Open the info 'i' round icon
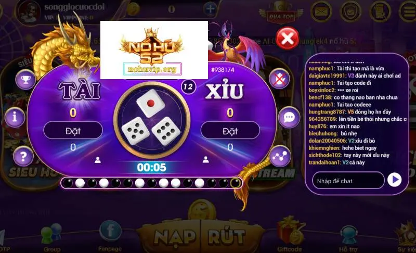This screenshot has height=253, width=416. (15, 117)
